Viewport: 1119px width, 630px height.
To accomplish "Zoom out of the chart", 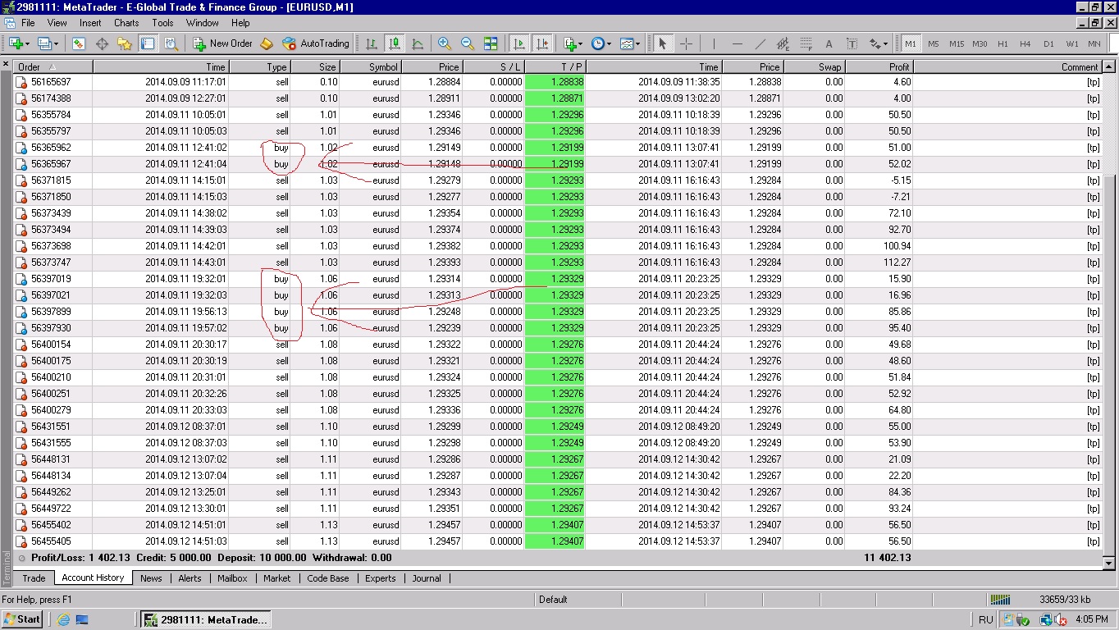I will tap(468, 43).
